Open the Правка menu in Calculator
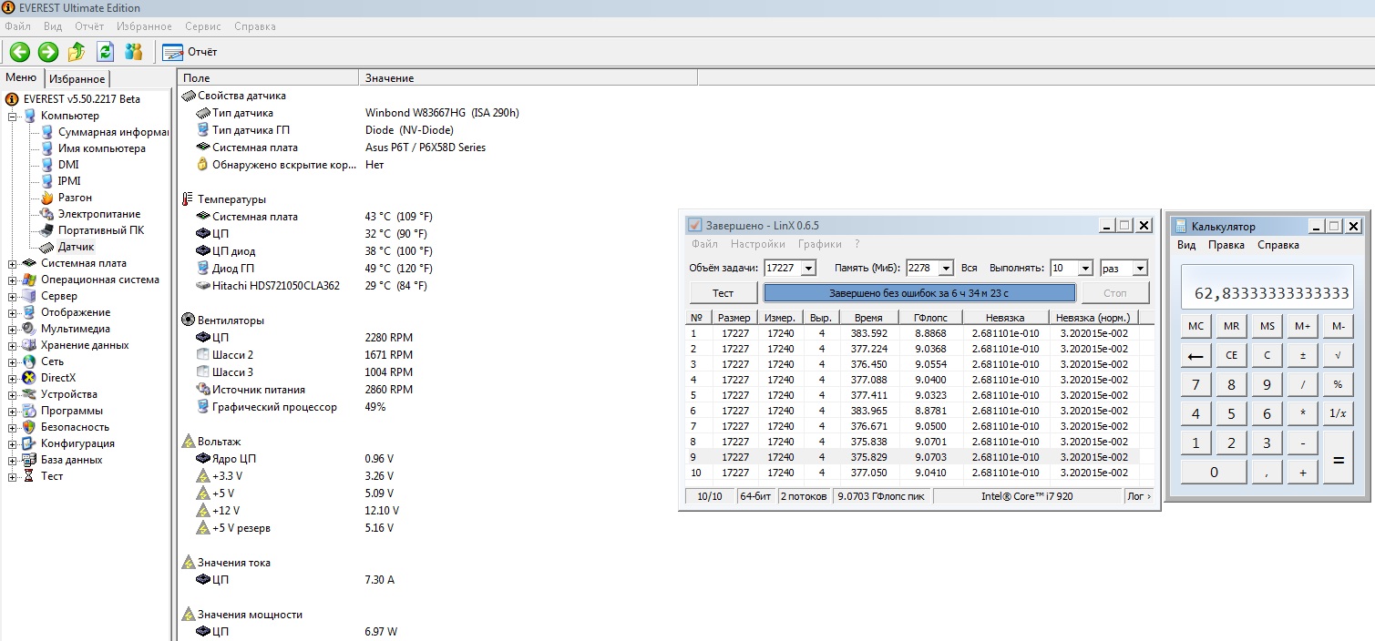 tap(1226, 245)
